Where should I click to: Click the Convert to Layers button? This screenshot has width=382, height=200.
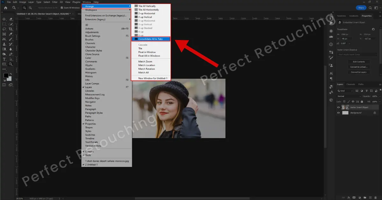tap(359, 72)
